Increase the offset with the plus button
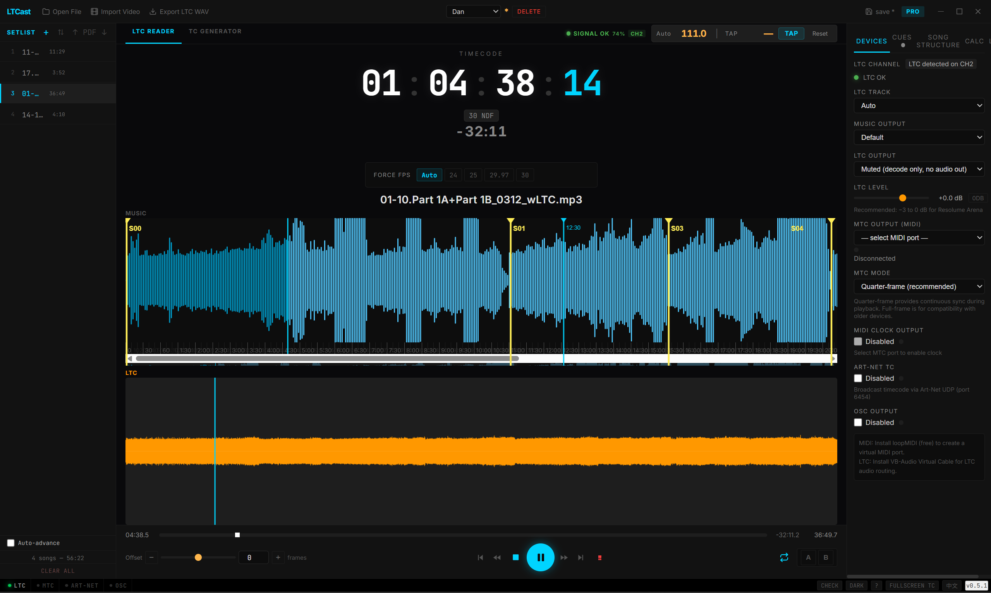 pyautogui.click(x=278, y=557)
